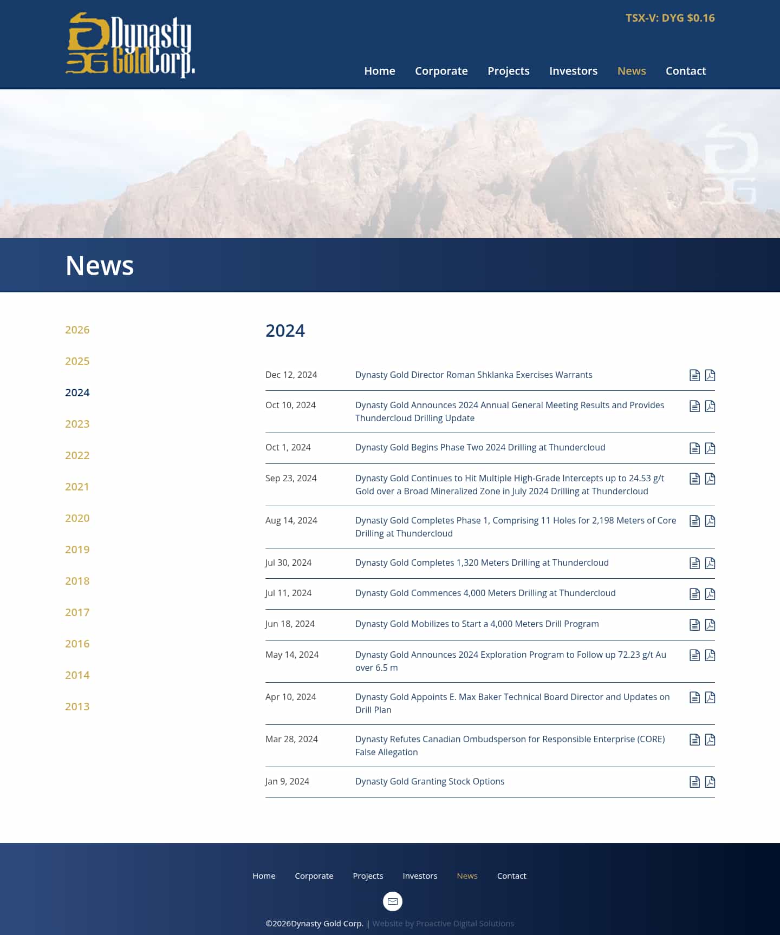
Task: Select 2026 in the year sidebar
Action: (x=77, y=330)
